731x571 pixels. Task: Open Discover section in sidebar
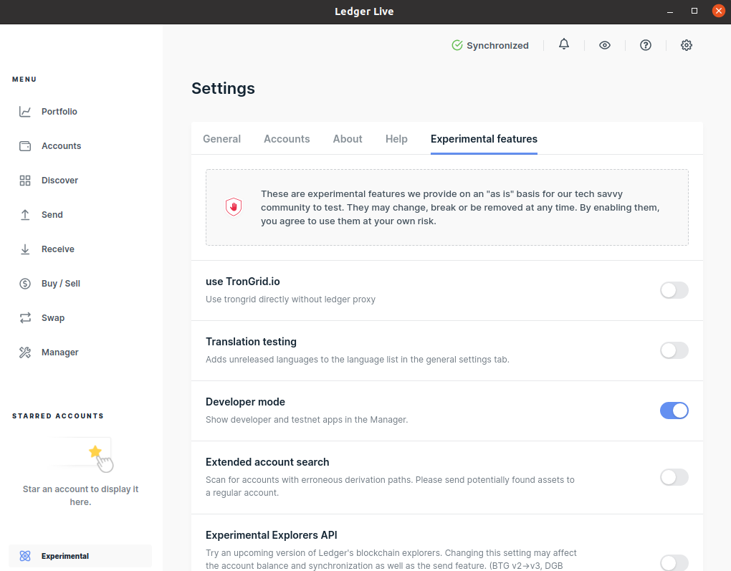pyautogui.click(x=59, y=181)
